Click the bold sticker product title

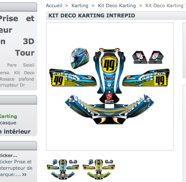8,156
